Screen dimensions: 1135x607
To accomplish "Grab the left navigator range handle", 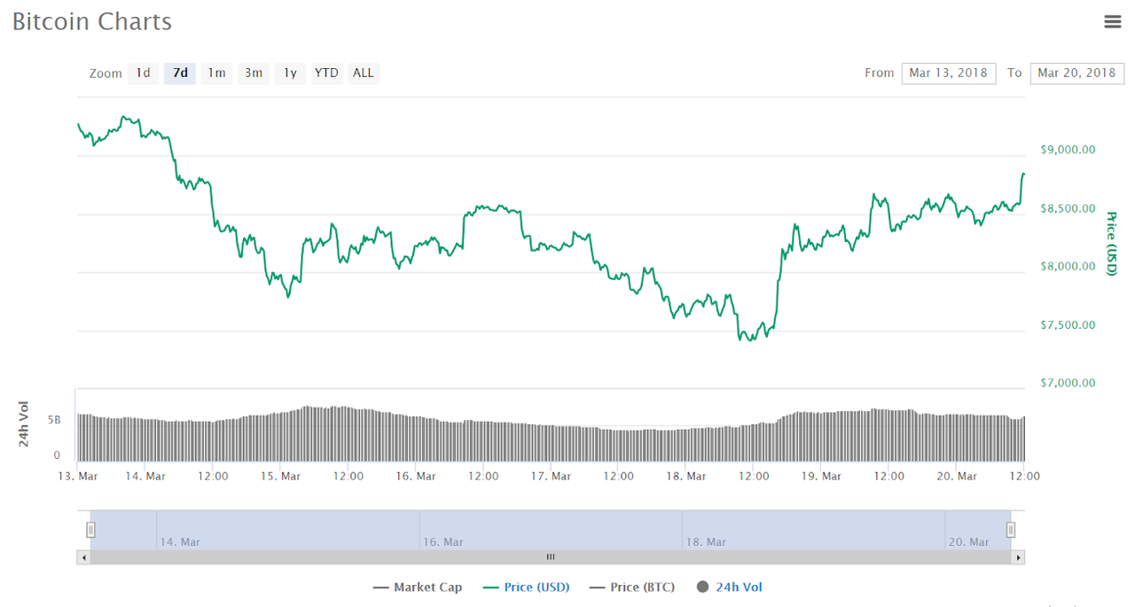I will [x=90, y=530].
